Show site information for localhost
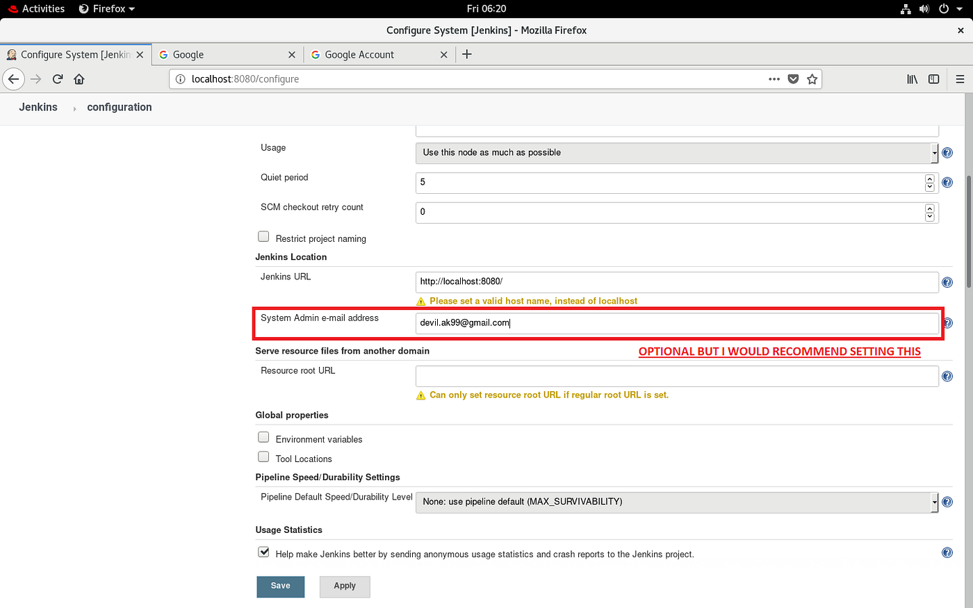 pyautogui.click(x=180, y=79)
